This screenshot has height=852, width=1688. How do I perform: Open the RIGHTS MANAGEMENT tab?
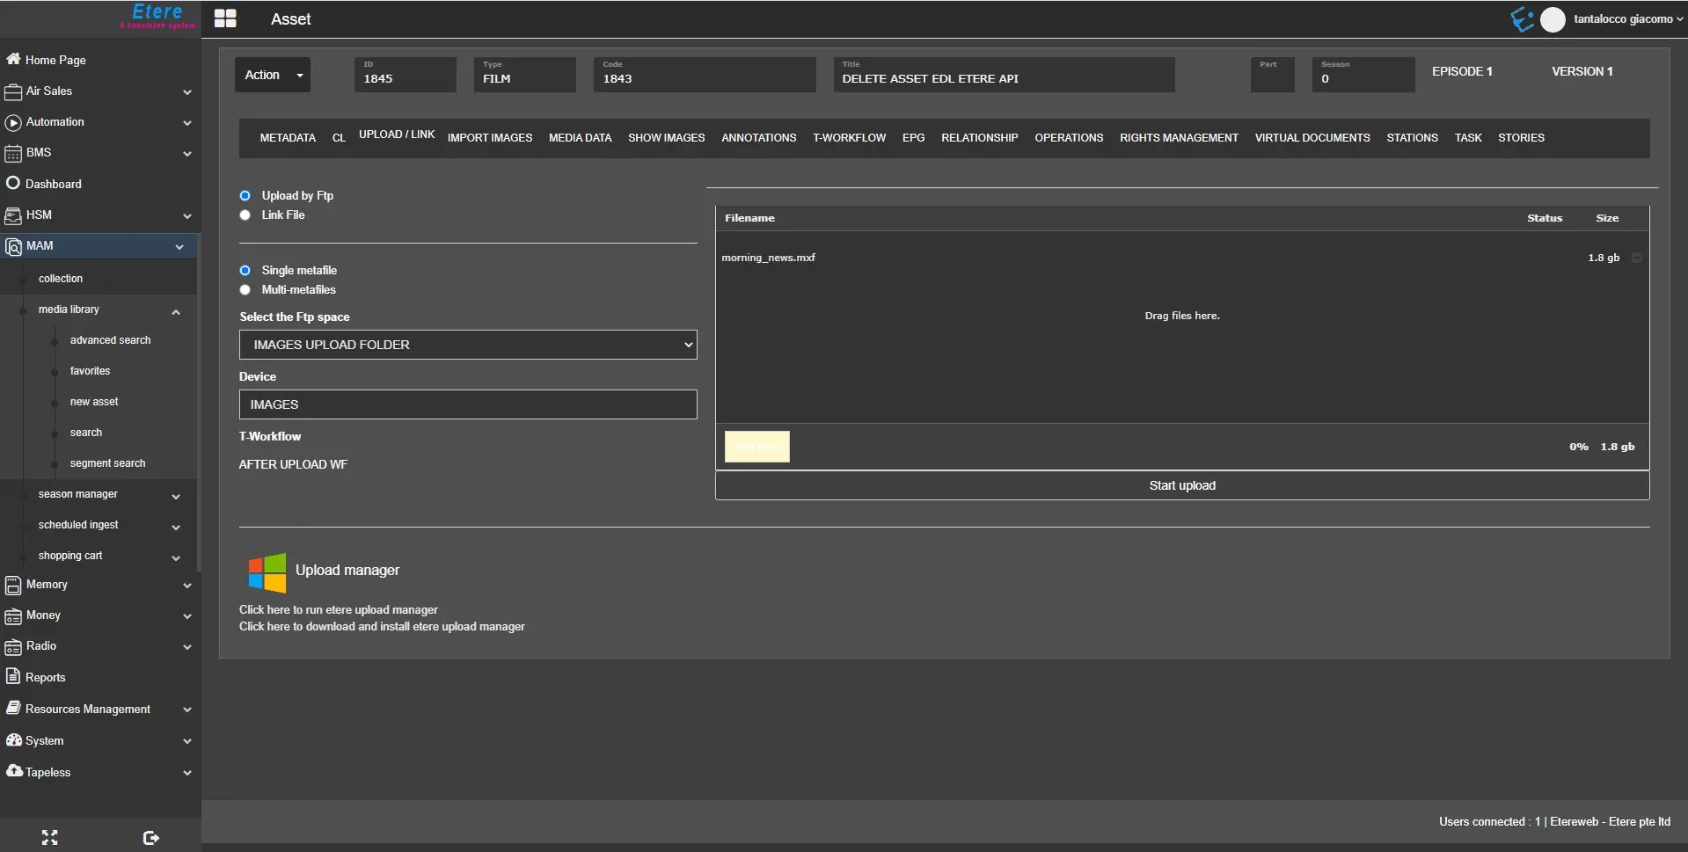1178,138
